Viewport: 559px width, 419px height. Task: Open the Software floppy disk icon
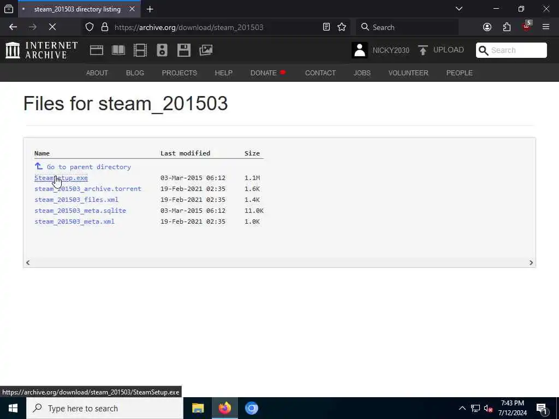[183, 50]
